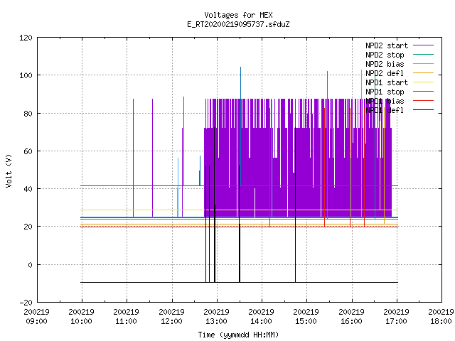This screenshot has width=455, height=341.
Task: Click the y-axis tick label 20
Action: tap(28, 227)
